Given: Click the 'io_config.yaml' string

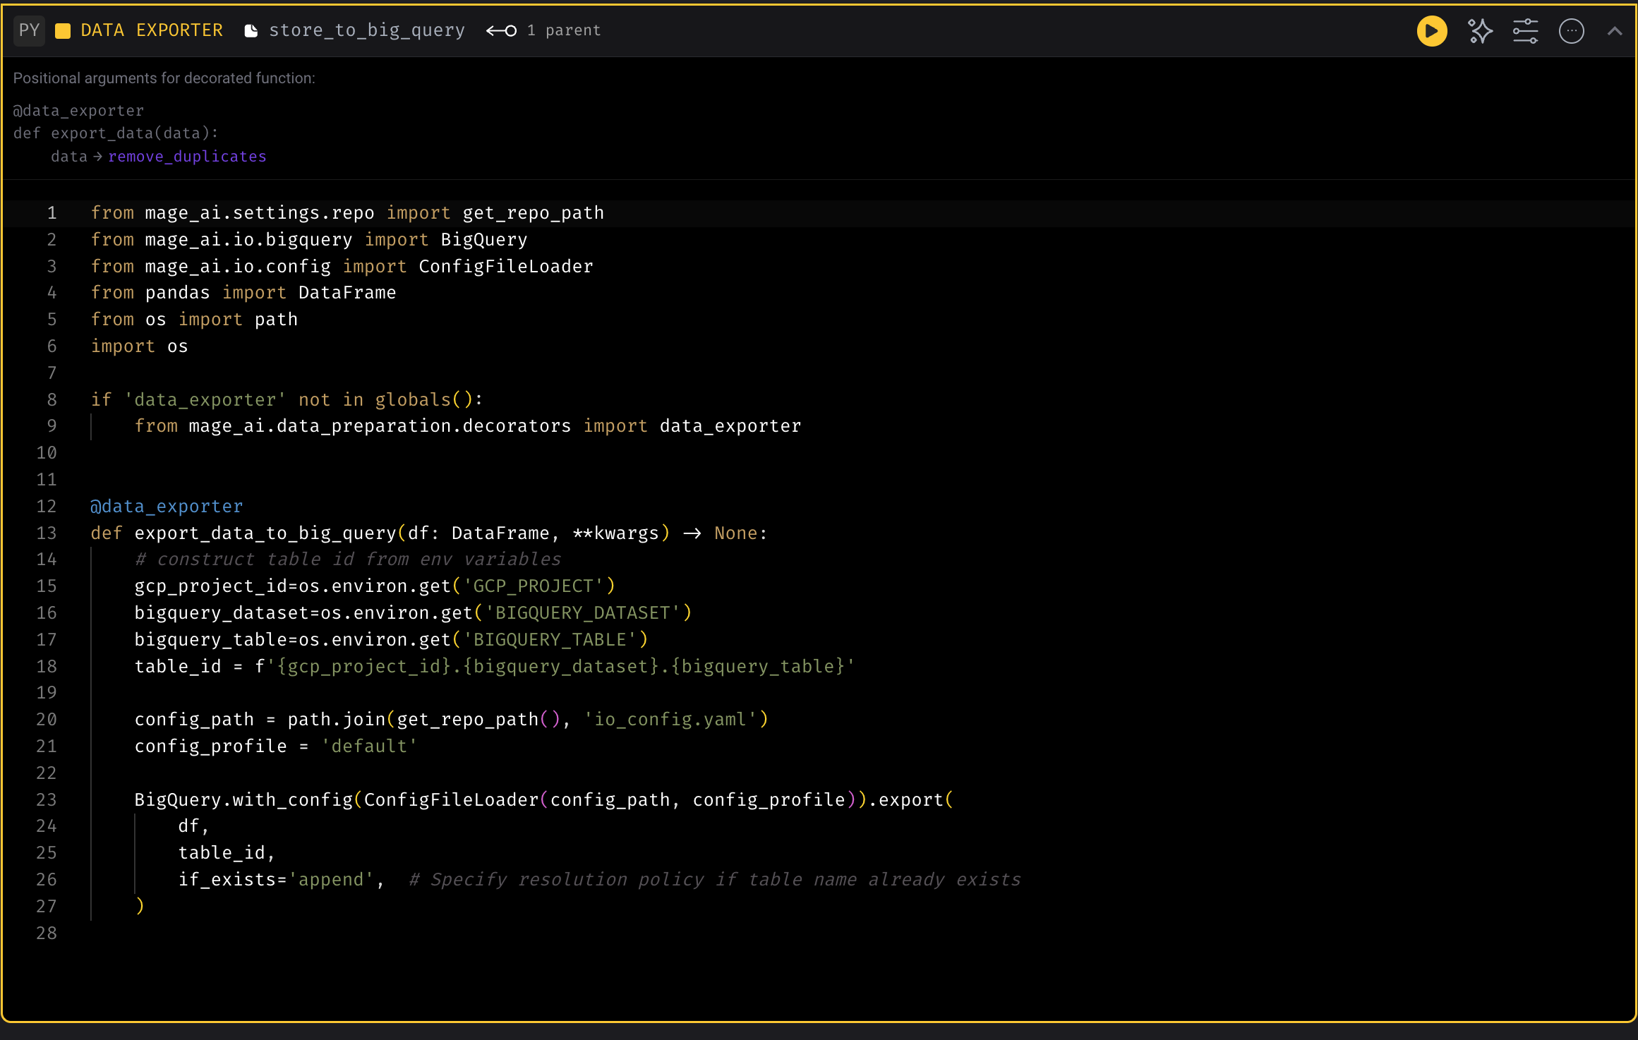Looking at the screenshot, I should 670,720.
